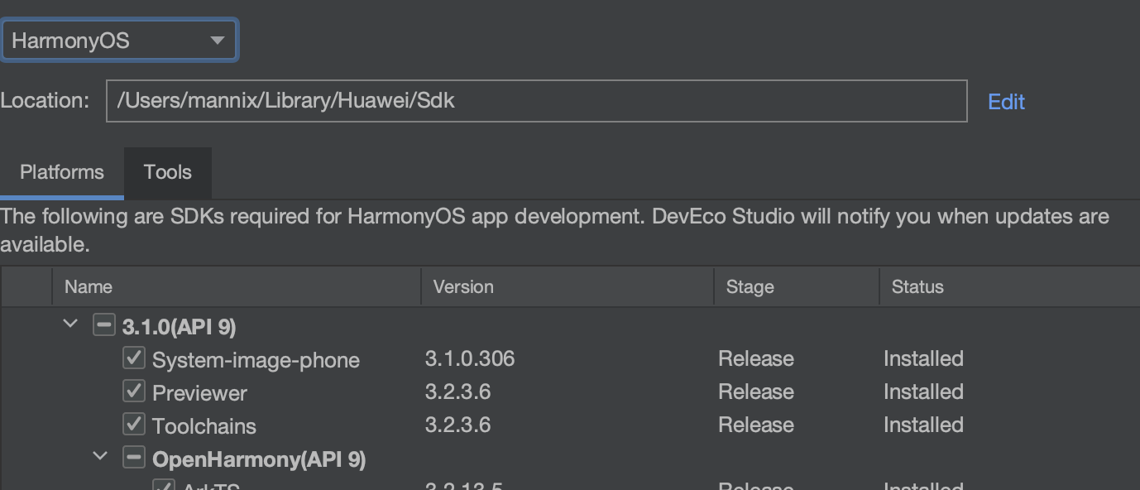The height and width of the screenshot is (490, 1140).
Task: Toggle the 3.1.0(API 9) group checkbox
Action: point(103,325)
